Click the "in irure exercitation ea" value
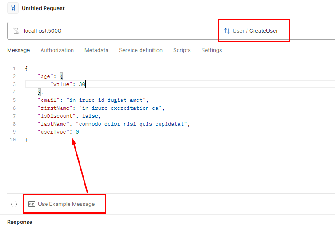 pos(120,108)
